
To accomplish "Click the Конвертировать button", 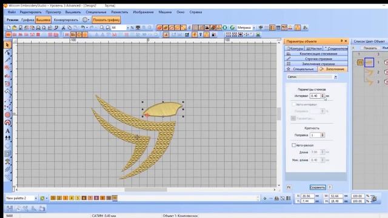I will (66, 20).
